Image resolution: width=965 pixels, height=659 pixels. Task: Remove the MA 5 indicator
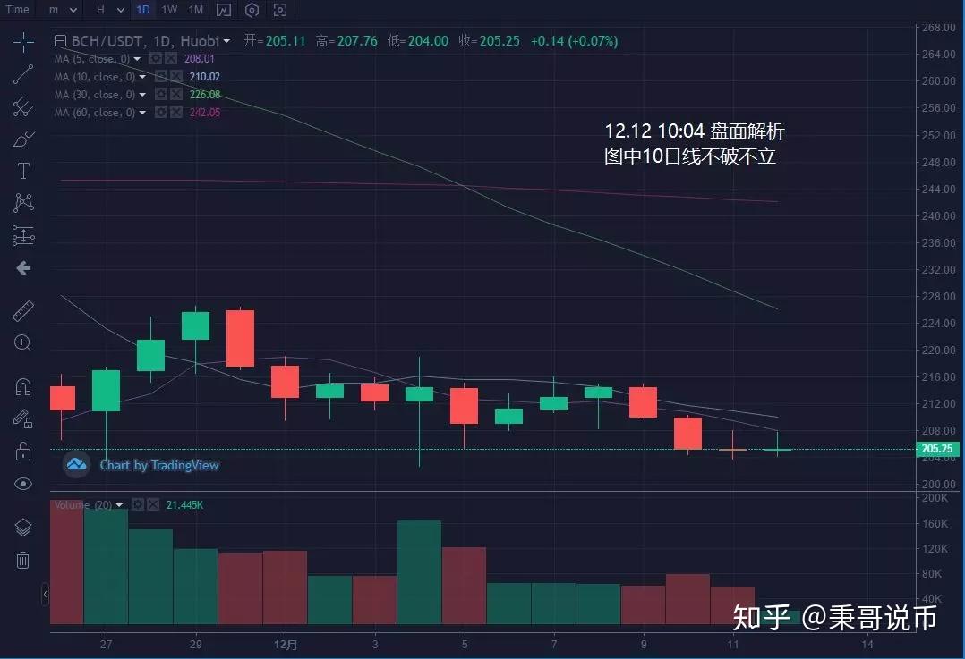(x=171, y=58)
